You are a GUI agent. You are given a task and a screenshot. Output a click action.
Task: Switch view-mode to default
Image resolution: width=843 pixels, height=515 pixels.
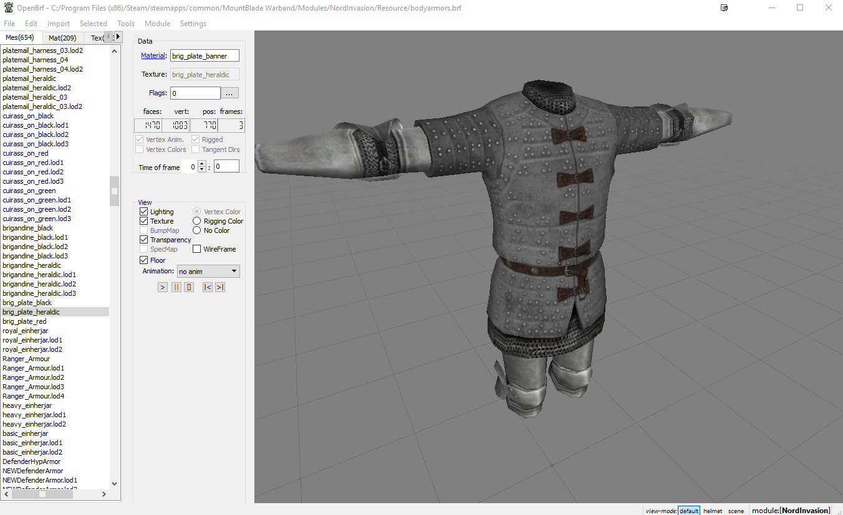[x=689, y=511]
